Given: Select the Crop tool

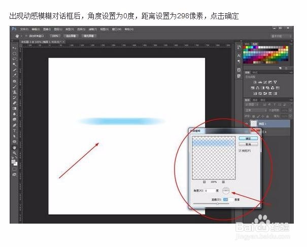Looking at the screenshot, I should [x=14, y=70].
